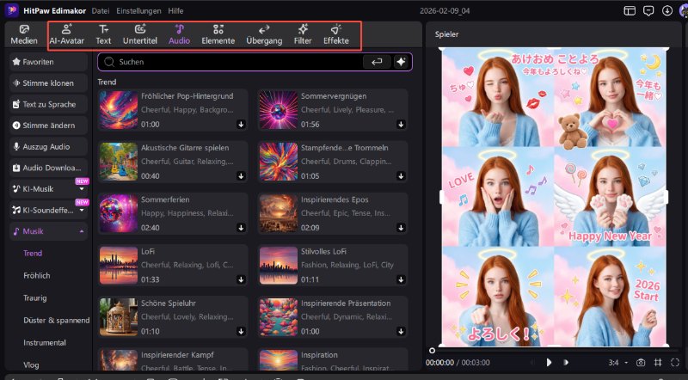Click the download center icon in title bar

[x=667, y=10]
